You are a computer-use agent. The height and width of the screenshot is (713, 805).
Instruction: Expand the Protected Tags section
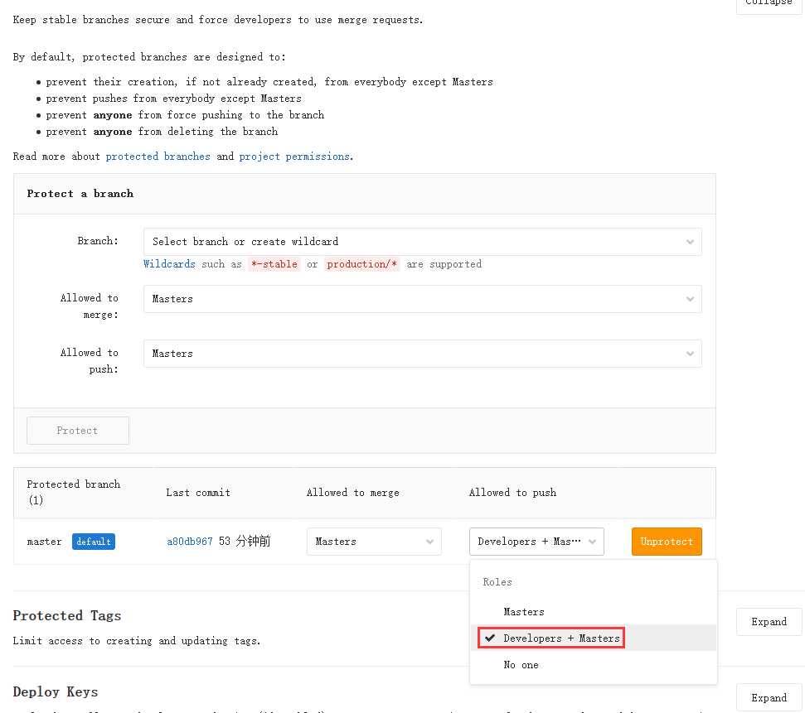(x=769, y=622)
